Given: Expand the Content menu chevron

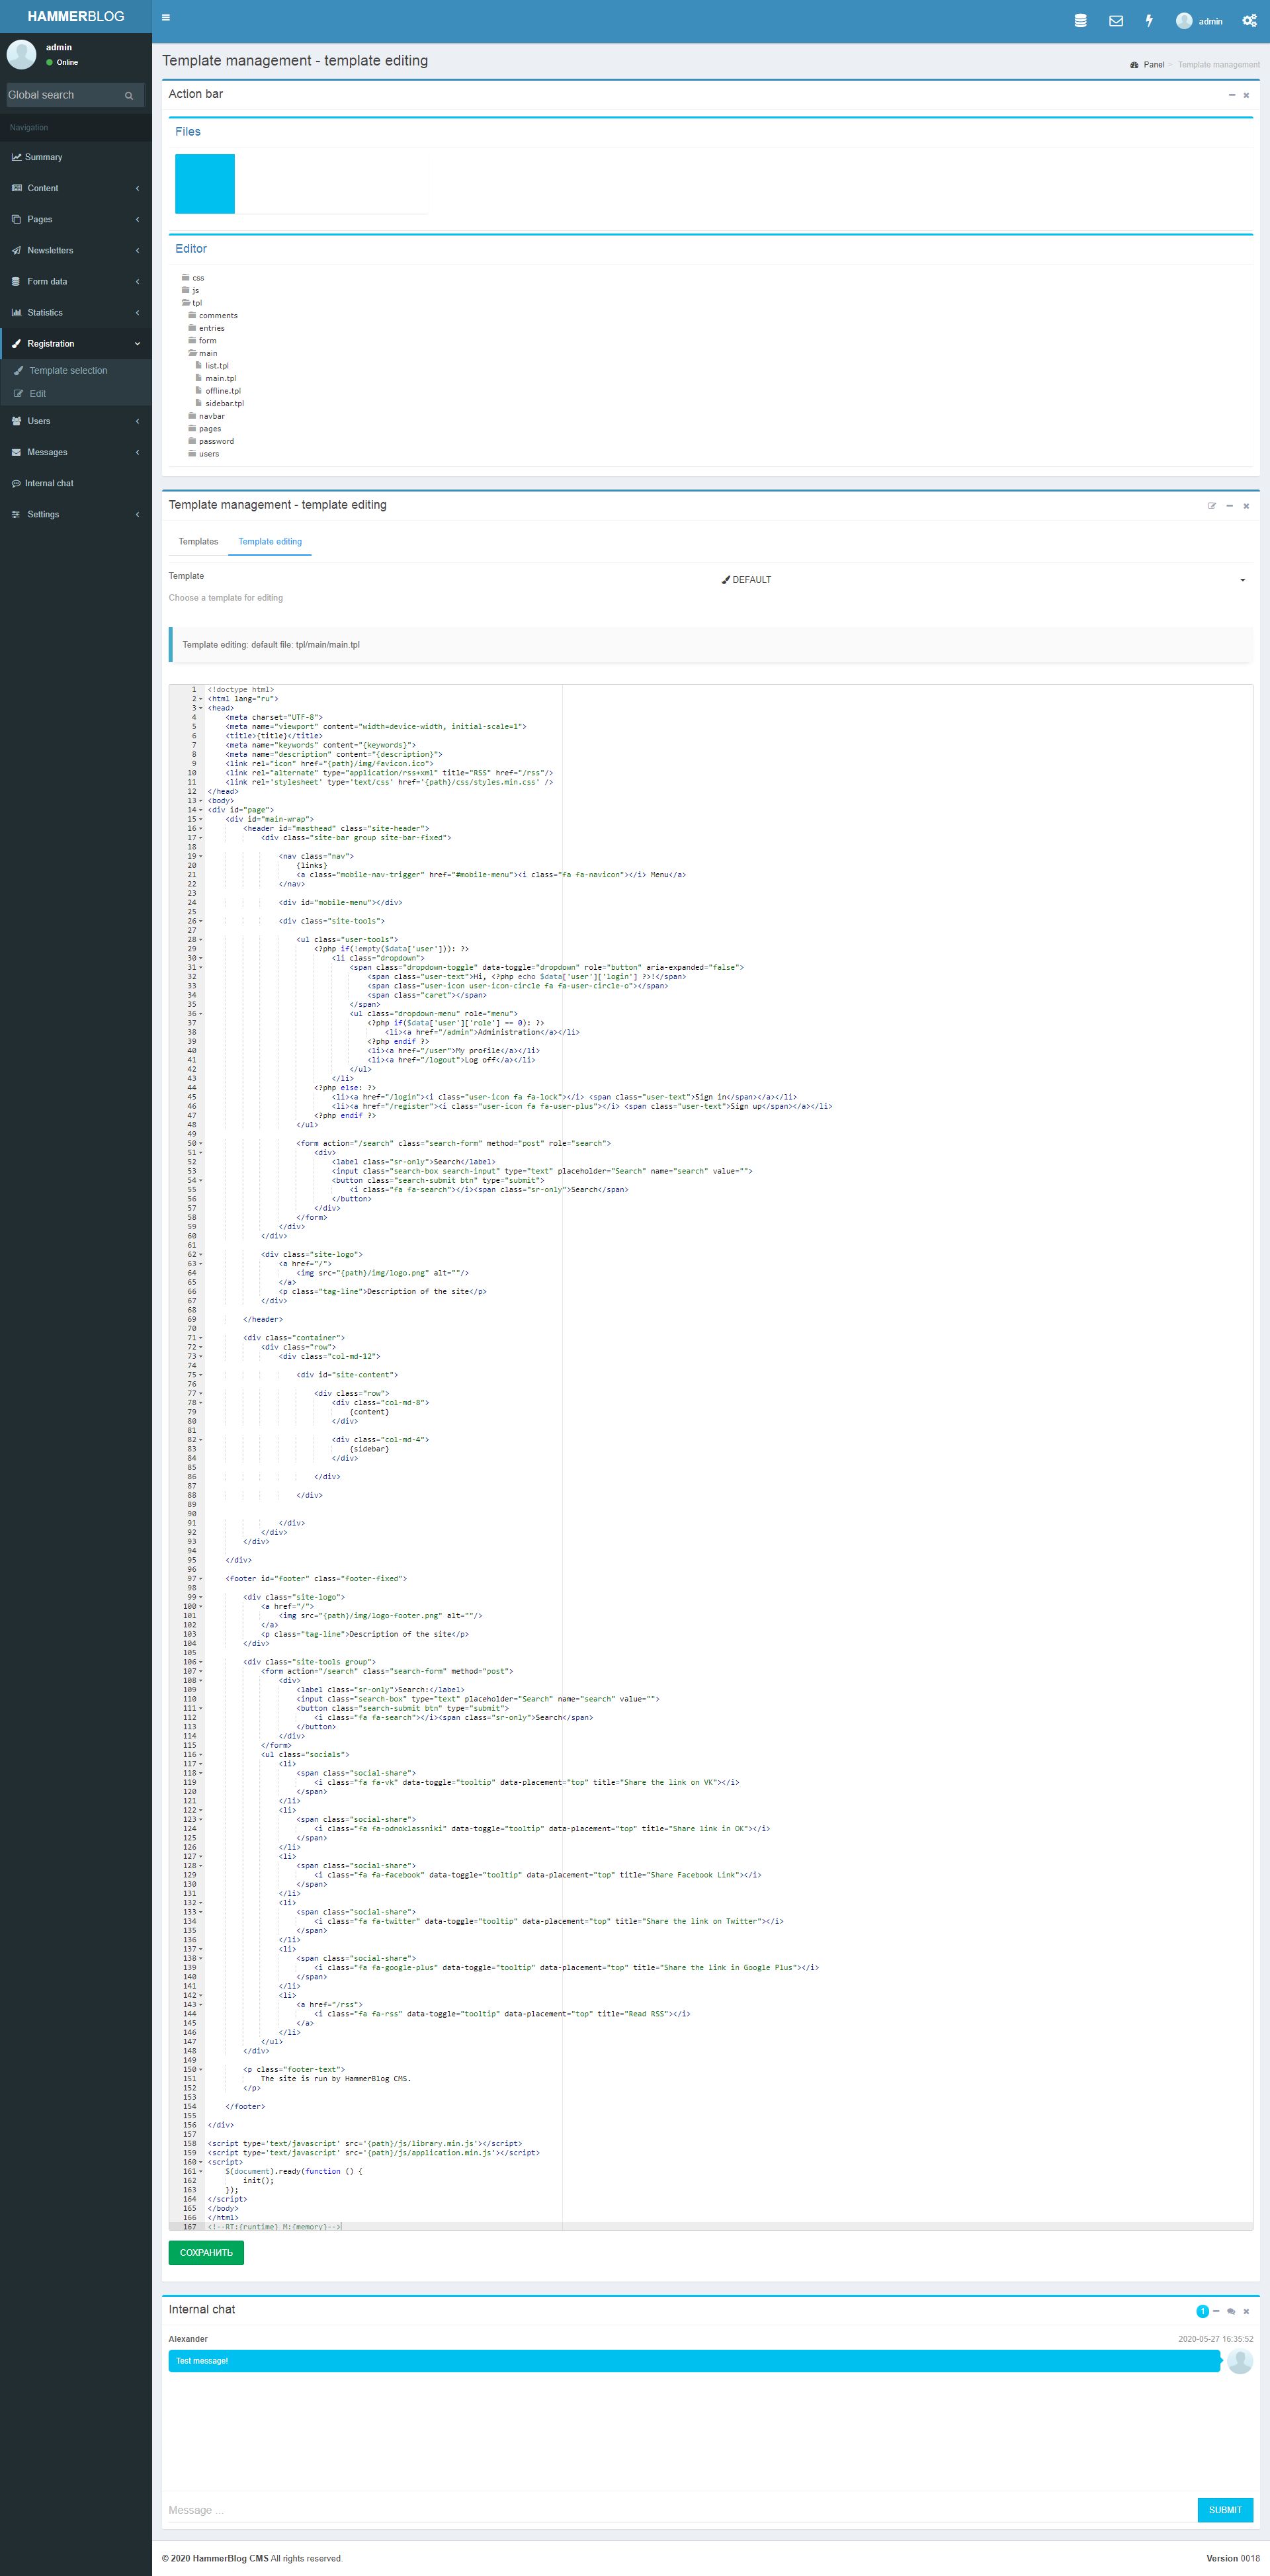Looking at the screenshot, I should coord(137,188).
